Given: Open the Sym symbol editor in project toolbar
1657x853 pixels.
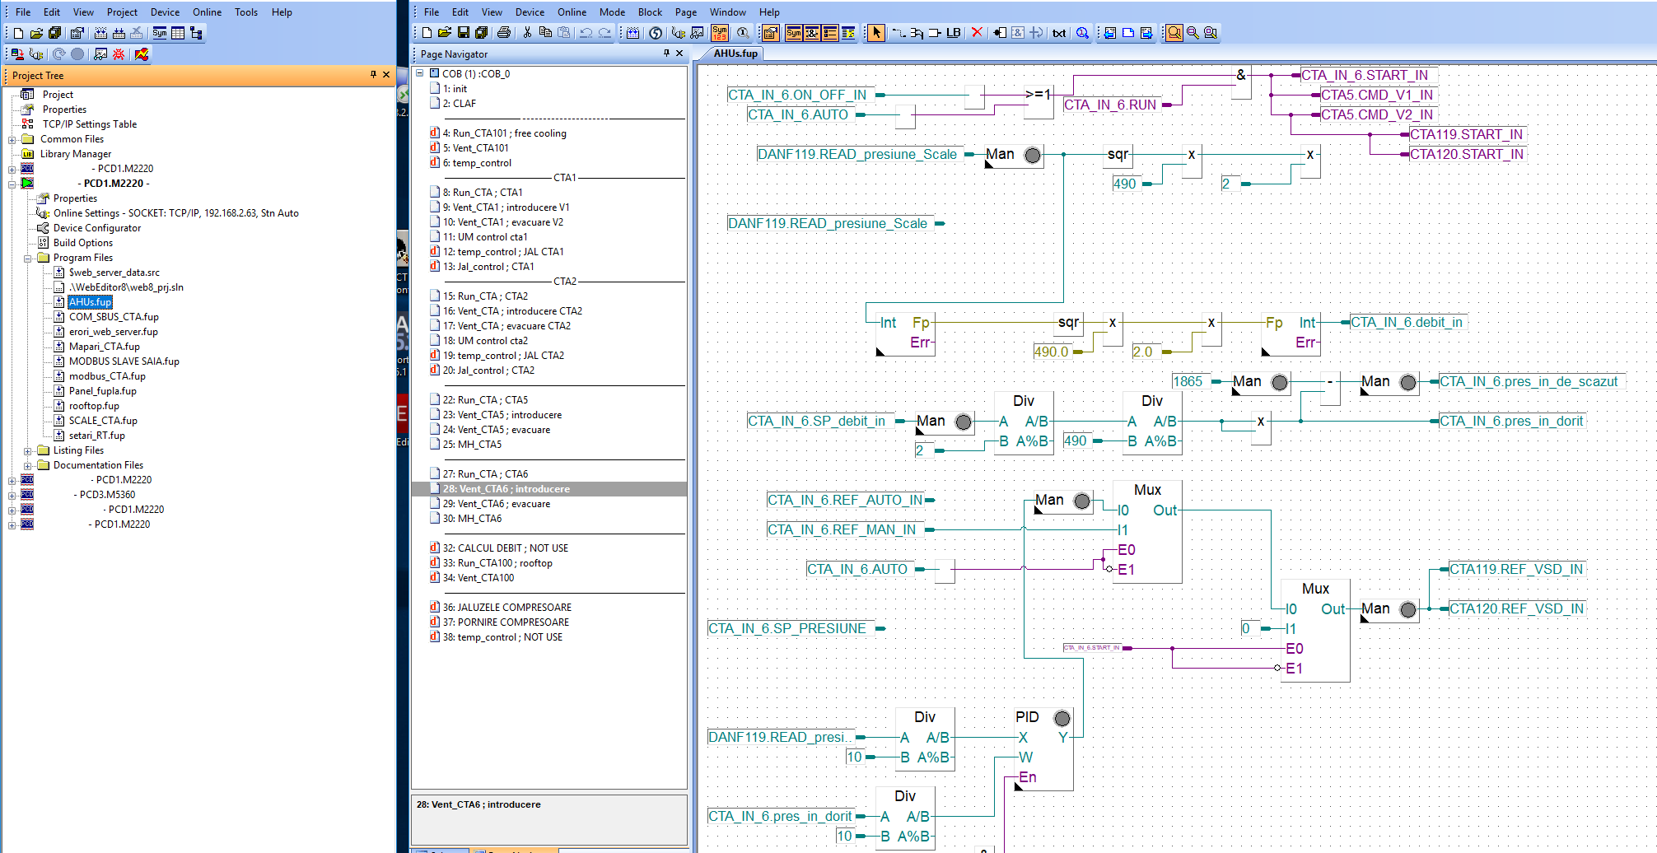Looking at the screenshot, I should pyautogui.click(x=160, y=33).
